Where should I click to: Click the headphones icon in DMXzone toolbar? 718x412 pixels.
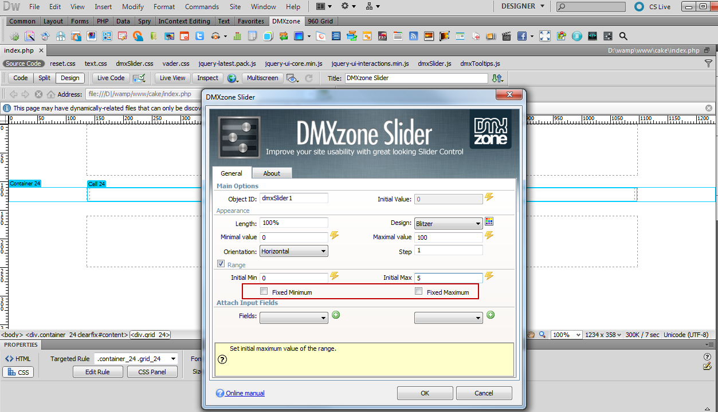tap(215, 36)
